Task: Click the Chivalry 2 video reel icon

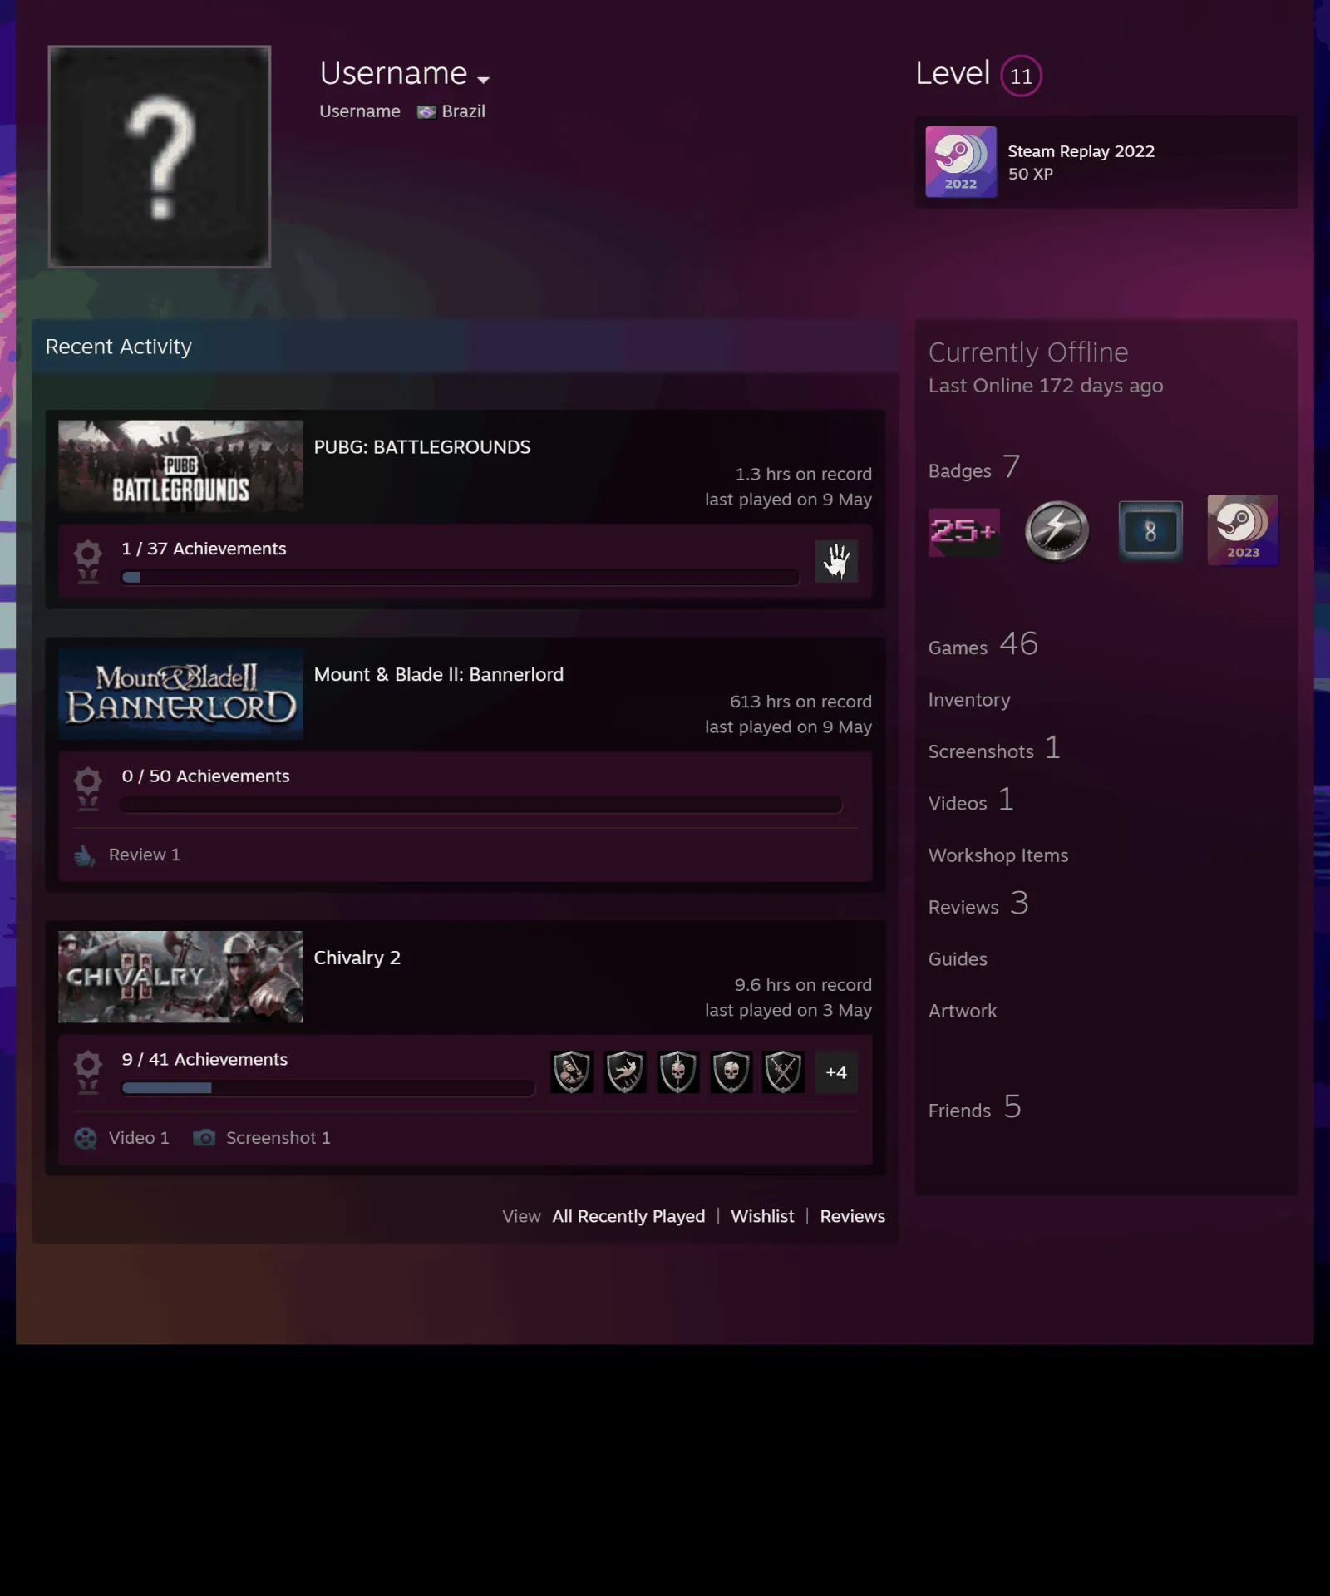Action: pyautogui.click(x=86, y=1138)
